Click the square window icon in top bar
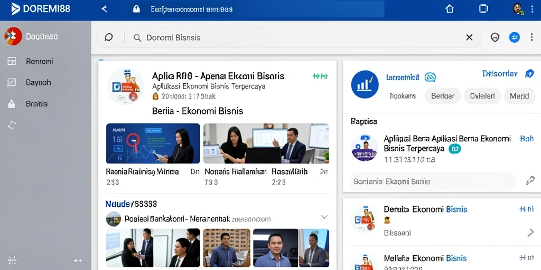541x270 pixels. click(484, 9)
